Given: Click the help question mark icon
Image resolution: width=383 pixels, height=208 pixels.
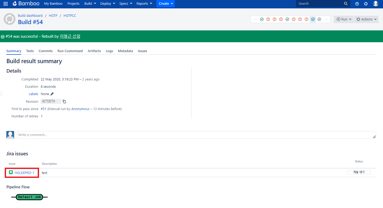Looking at the screenshot, I should [357, 4].
